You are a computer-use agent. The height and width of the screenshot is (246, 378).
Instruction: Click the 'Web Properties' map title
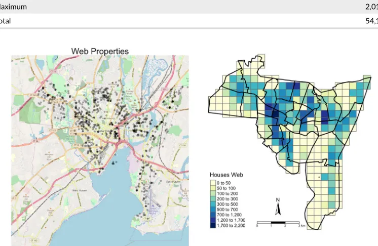tap(100, 51)
